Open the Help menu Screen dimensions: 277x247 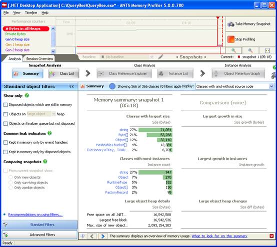[45, 12]
